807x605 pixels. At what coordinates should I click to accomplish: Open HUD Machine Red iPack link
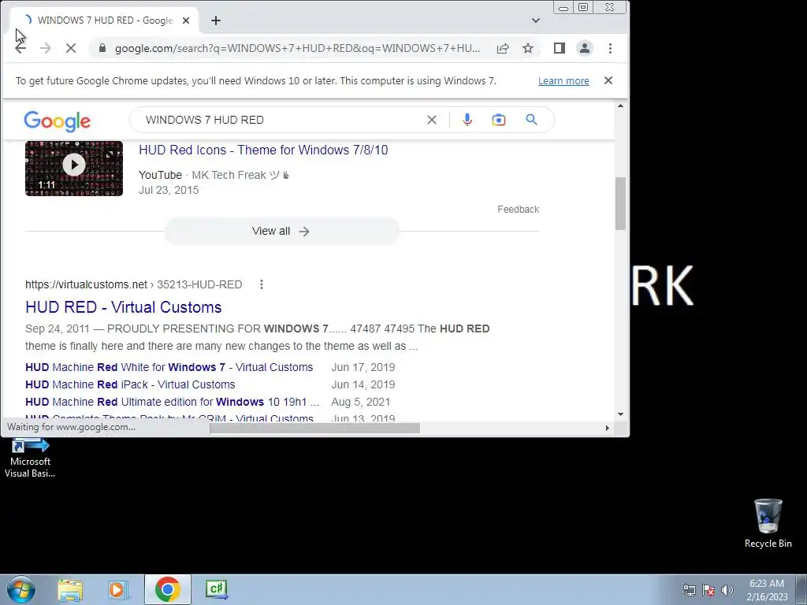130,384
